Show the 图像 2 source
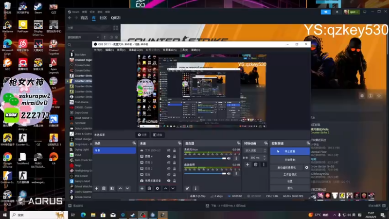389x219 pixels. [169, 168]
